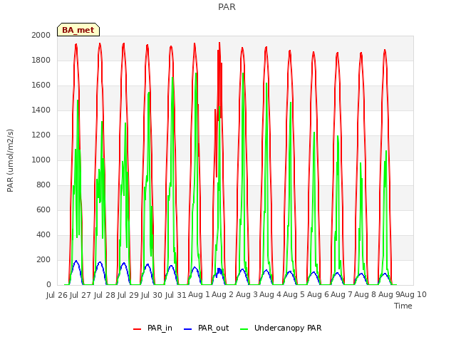The width and height of the screenshot is (456, 342).
Task: Click the Aug 3 x-axis date label
Action: [x=247, y=295]
